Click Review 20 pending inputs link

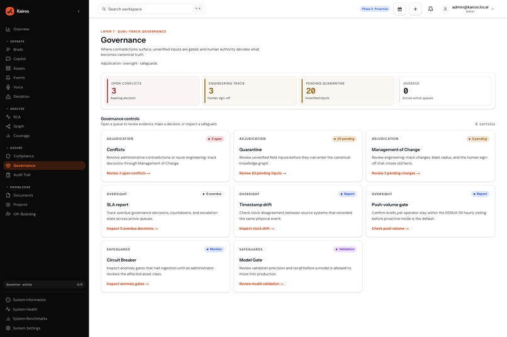(x=262, y=173)
